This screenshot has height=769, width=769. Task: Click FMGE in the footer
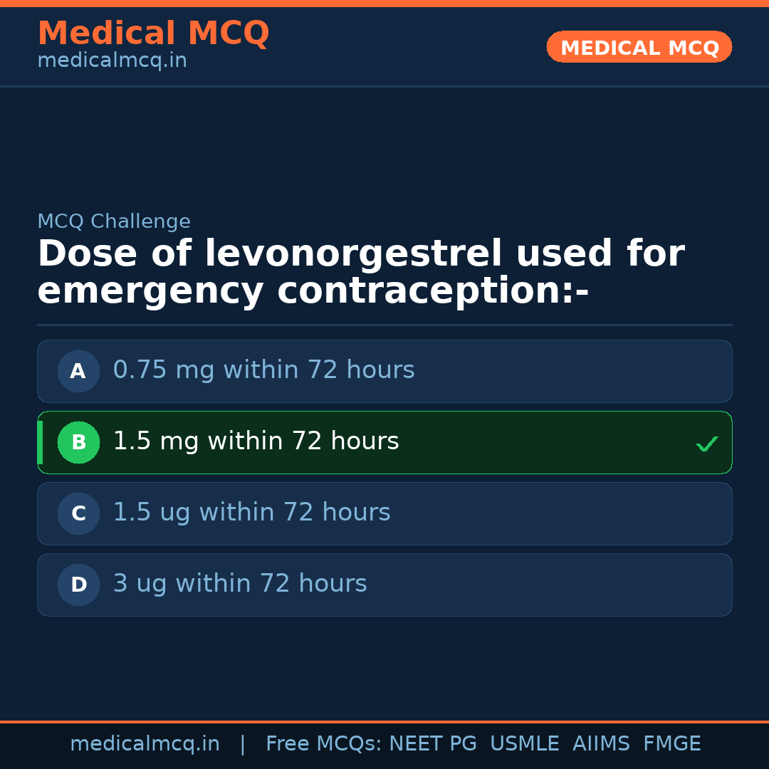(671, 744)
